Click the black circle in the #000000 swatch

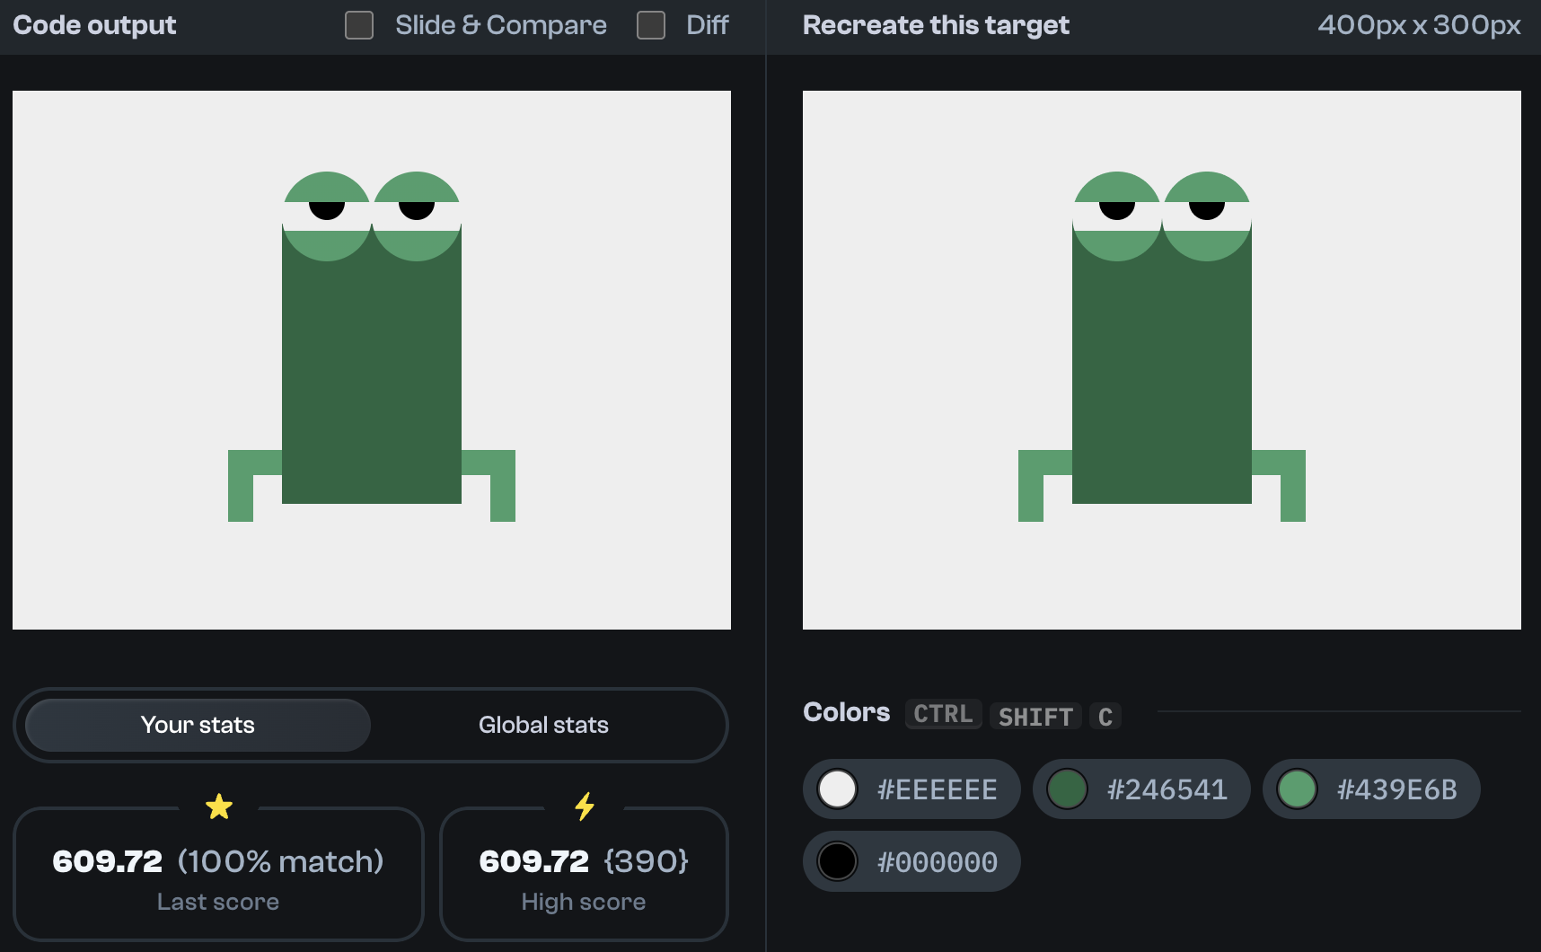[838, 860]
